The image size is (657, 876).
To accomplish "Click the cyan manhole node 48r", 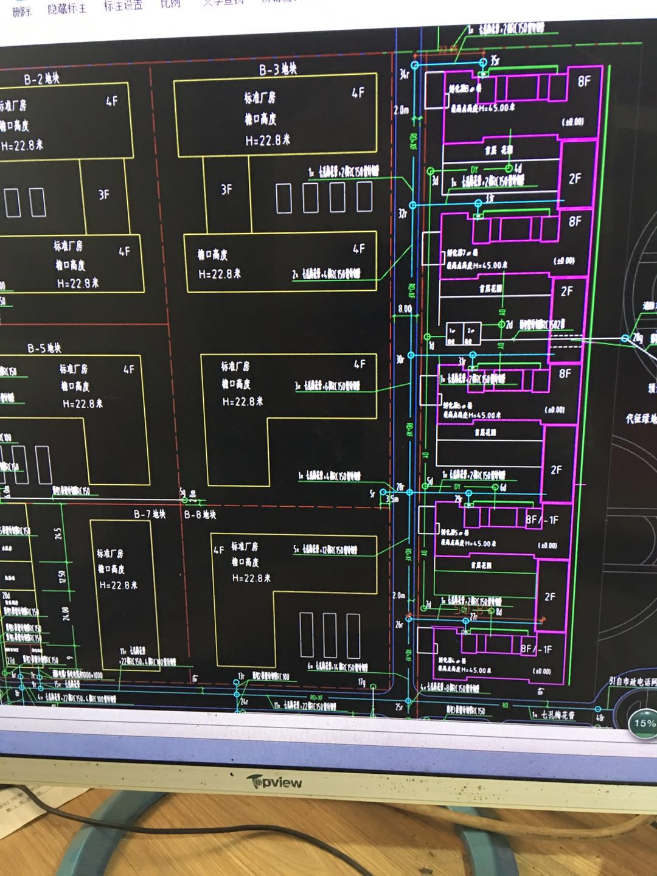I will [x=598, y=709].
